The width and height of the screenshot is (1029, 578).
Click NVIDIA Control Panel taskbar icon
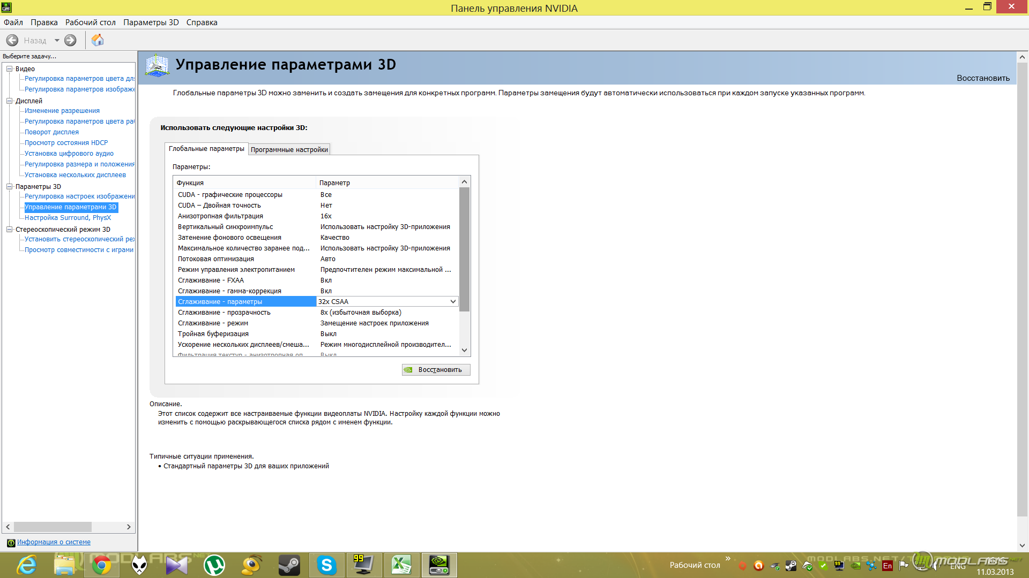pos(439,565)
